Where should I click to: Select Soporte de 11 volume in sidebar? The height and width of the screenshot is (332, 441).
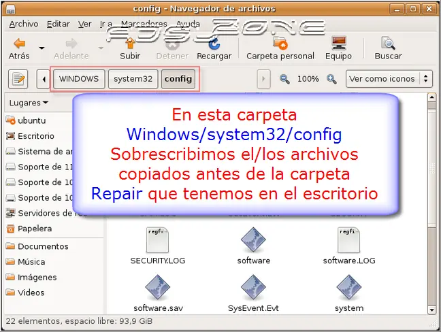tap(39, 167)
